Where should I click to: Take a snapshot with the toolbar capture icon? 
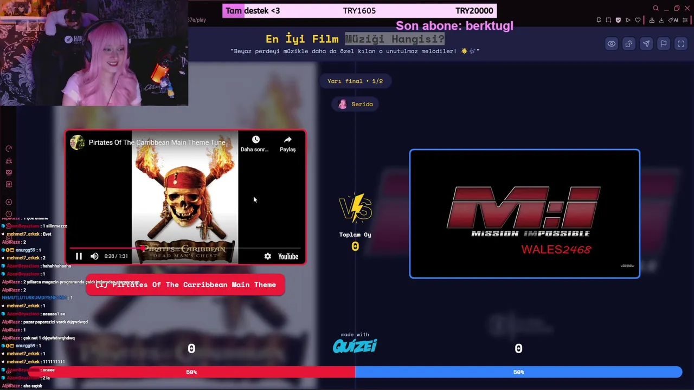pyautogui.click(x=608, y=20)
